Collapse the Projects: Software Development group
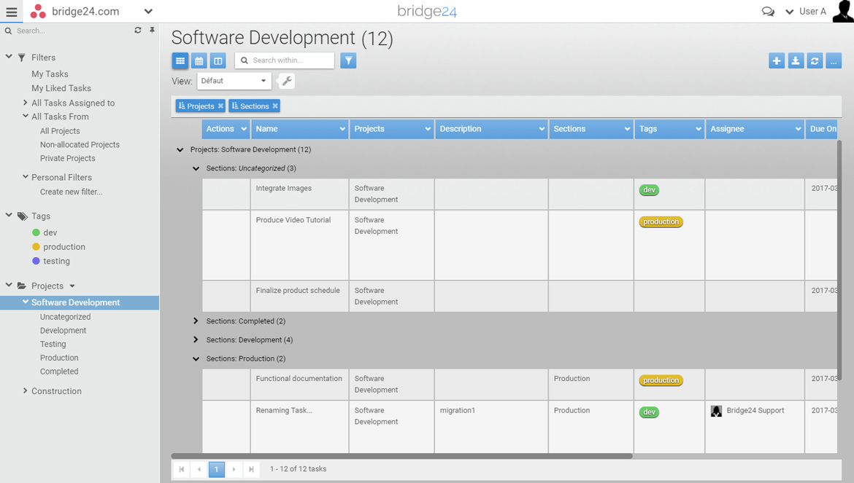The image size is (854, 483). [x=180, y=149]
